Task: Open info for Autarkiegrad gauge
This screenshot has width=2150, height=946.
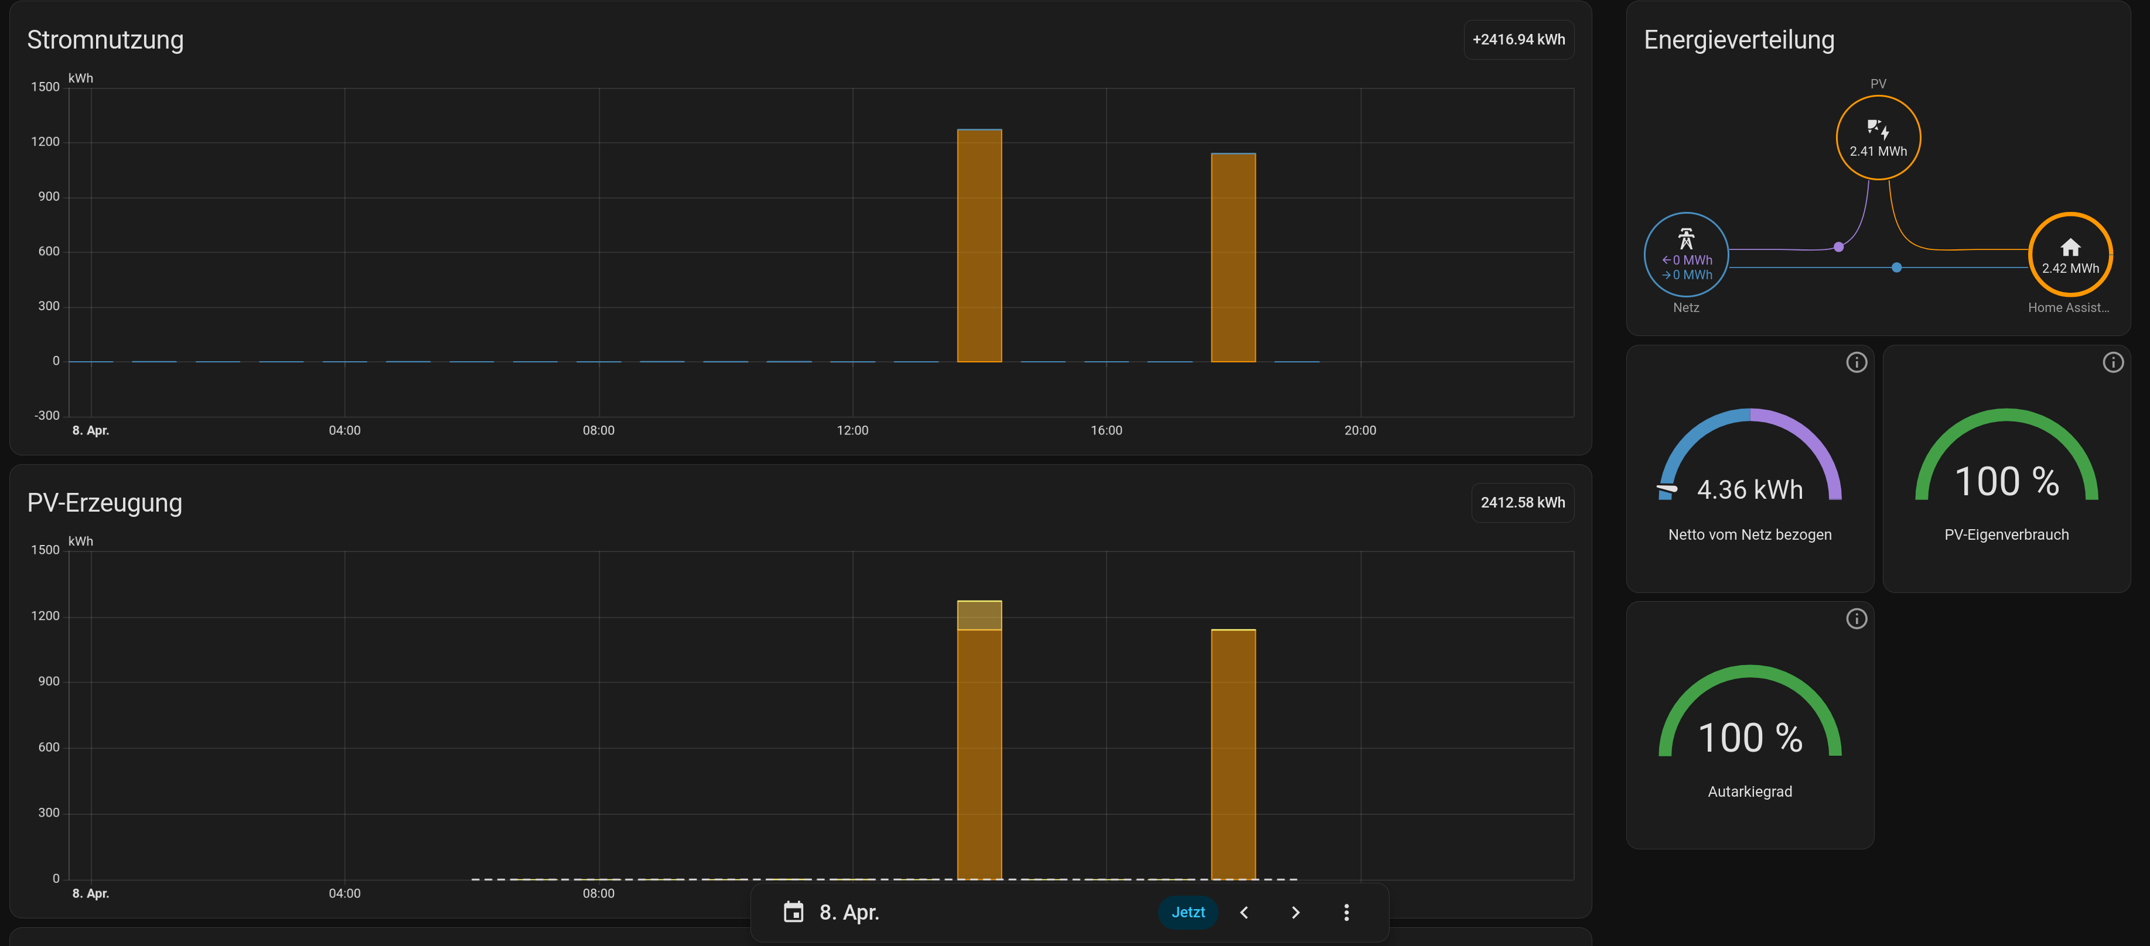Action: pyautogui.click(x=1856, y=619)
